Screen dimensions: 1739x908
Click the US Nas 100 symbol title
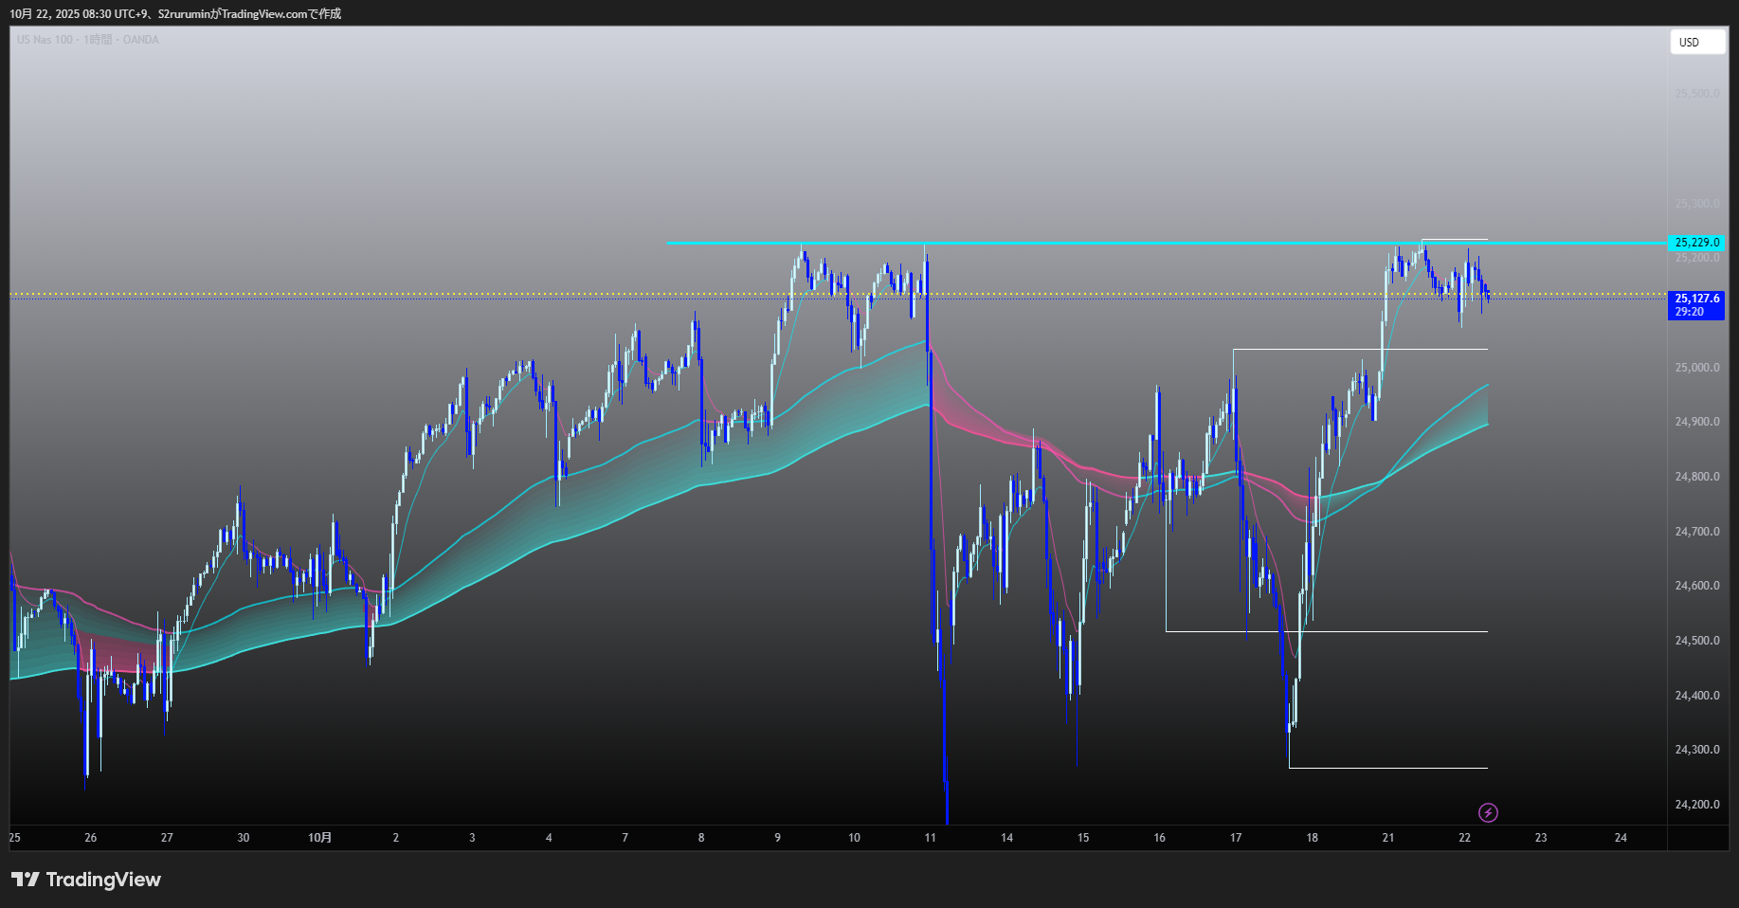pyautogui.click(x=45, y=40)
